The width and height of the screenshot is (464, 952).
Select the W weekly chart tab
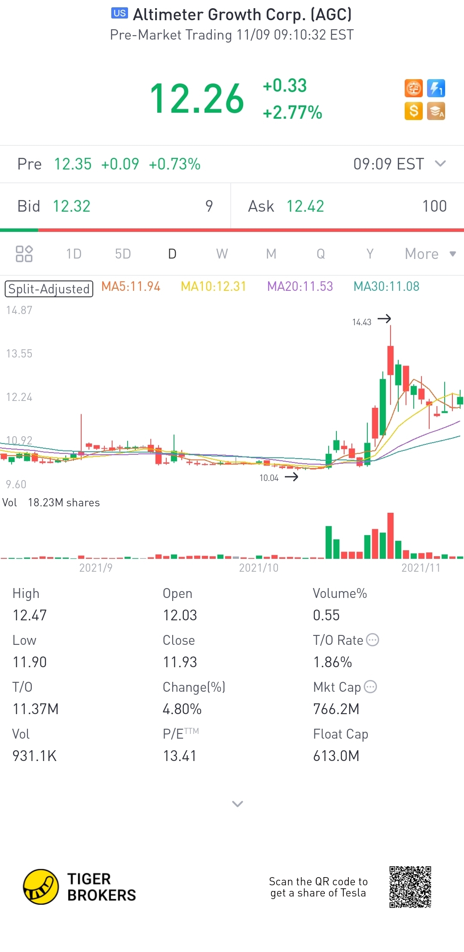[x=222, y=254]
